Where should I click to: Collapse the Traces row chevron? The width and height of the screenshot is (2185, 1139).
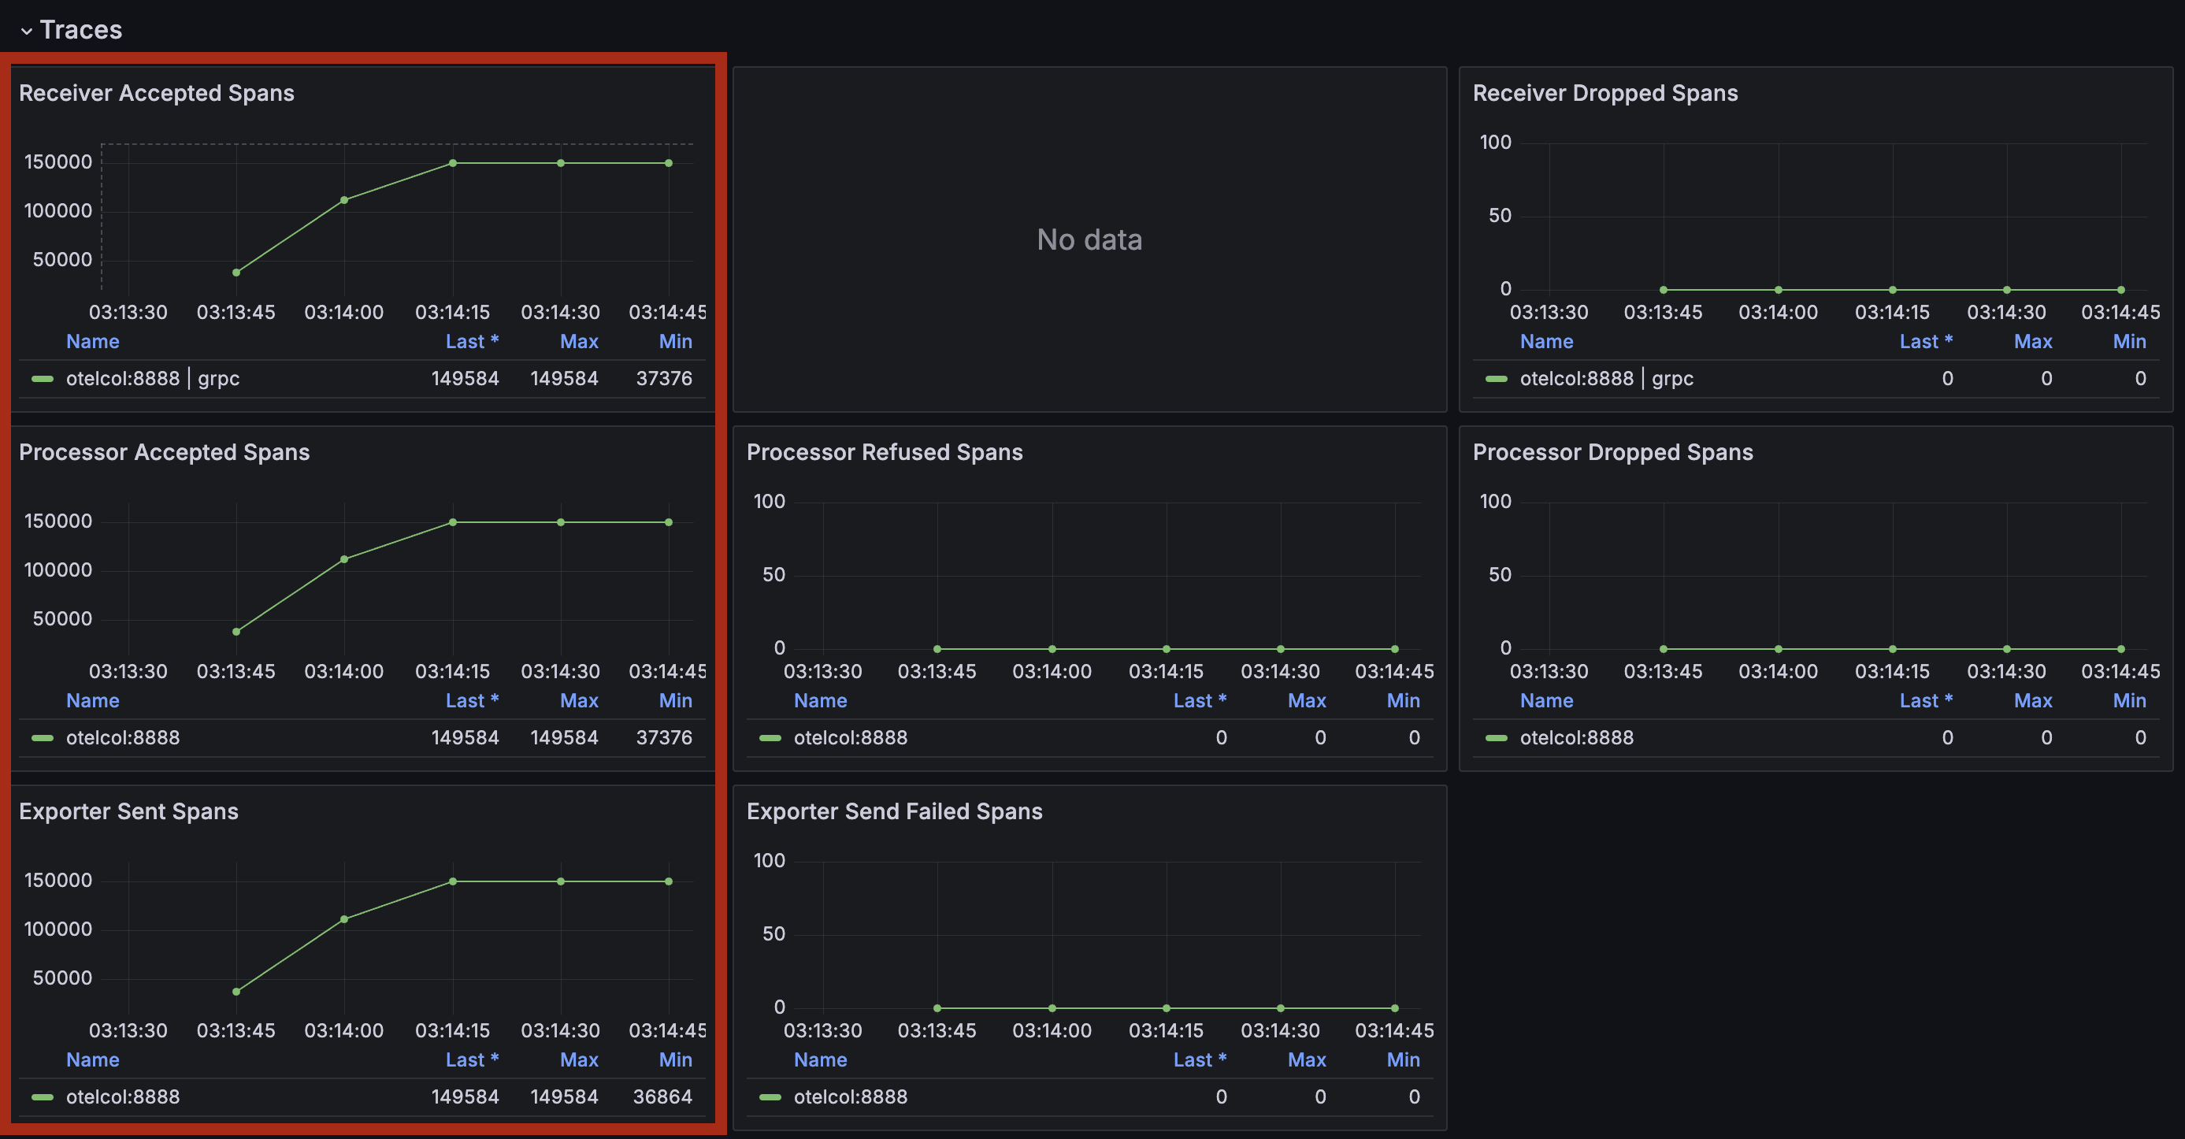click(26, 31)
